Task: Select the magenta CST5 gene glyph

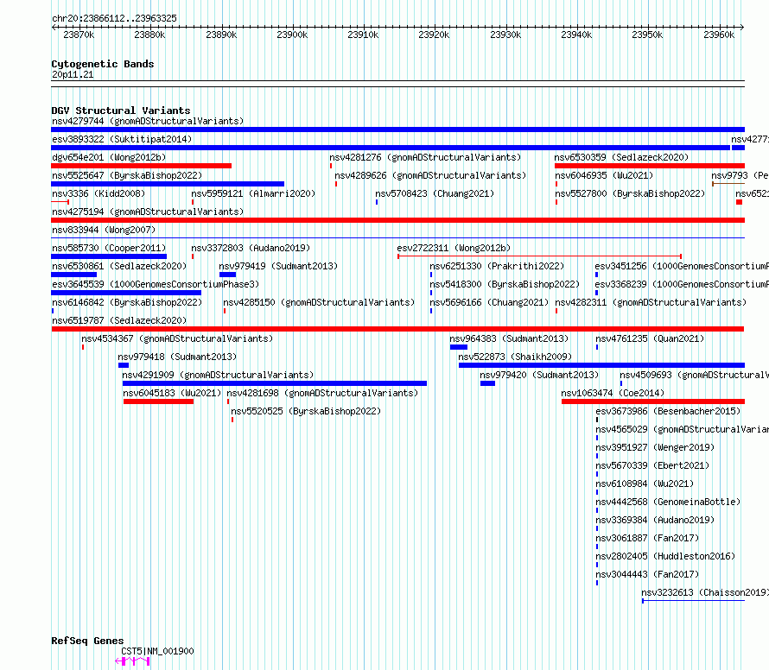Action: [x=132, y=661]
